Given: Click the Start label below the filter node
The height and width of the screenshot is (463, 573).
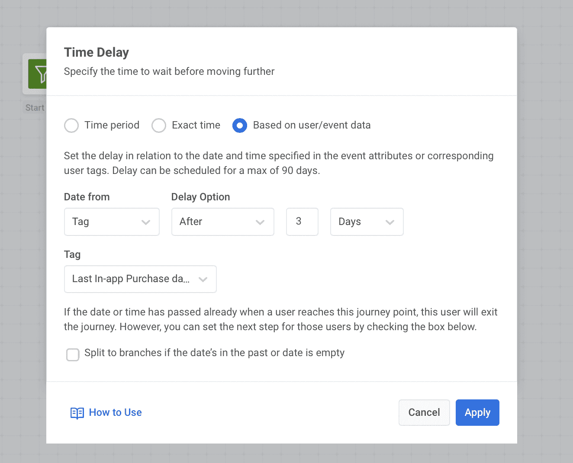Looking at the screenshot, I should pos(35,107).
